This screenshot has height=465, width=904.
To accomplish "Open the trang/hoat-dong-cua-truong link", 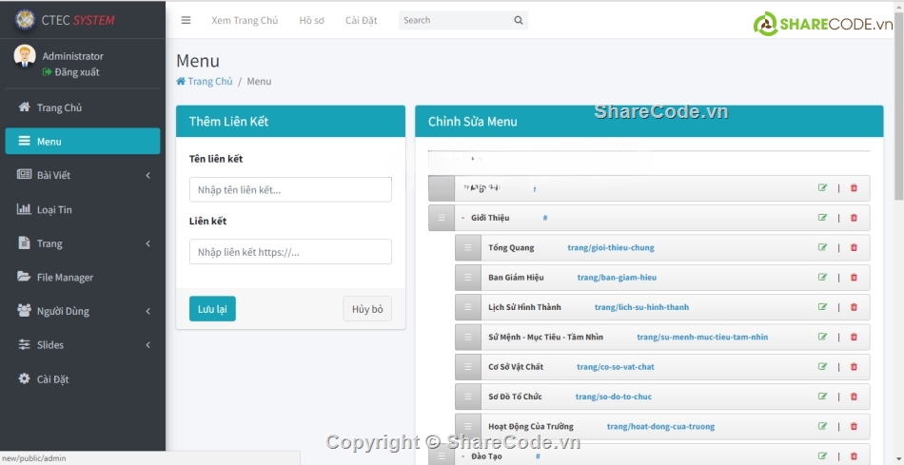I will (660, 427).
